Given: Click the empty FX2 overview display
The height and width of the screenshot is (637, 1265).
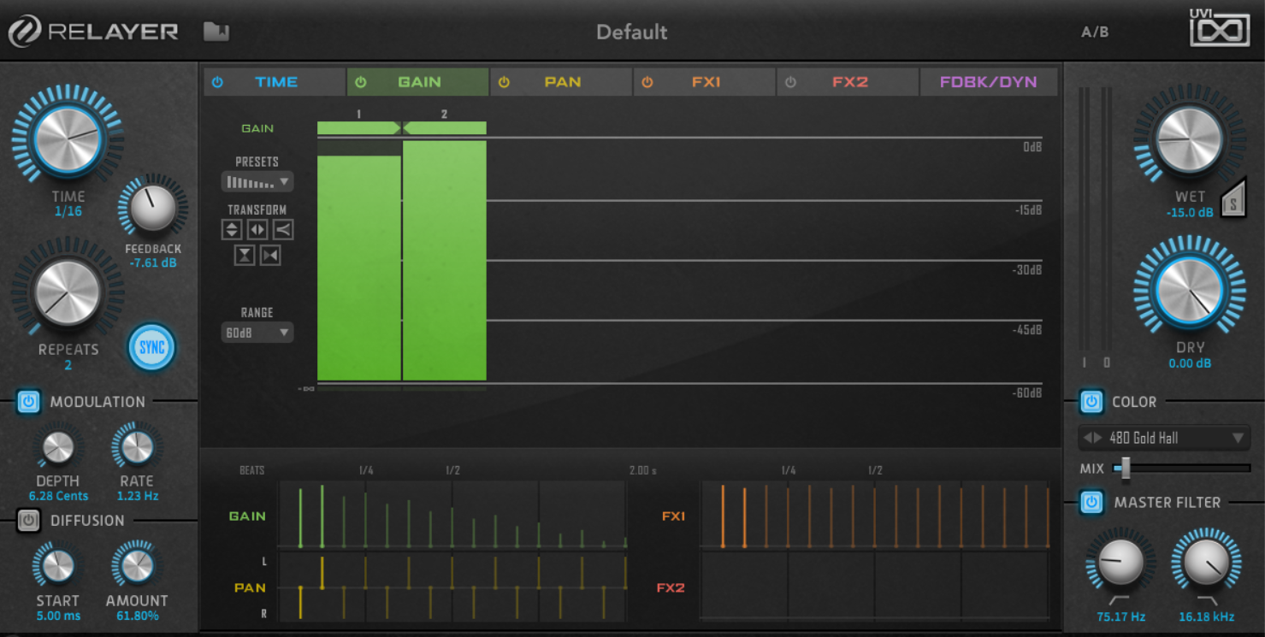Looking at the screenshot, I should point(875,587).
